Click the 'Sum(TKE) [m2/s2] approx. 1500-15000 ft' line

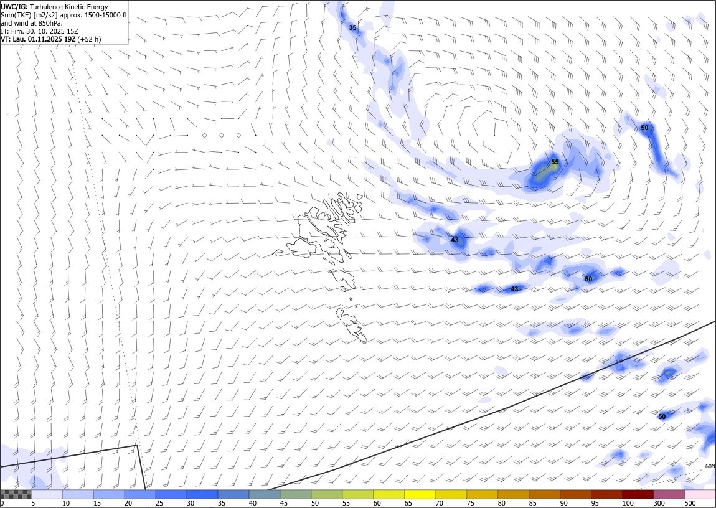(x=64, y=15)
